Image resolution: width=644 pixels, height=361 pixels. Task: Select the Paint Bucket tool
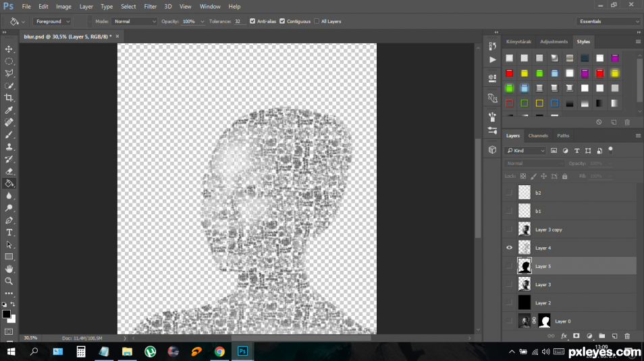[9, 184]
